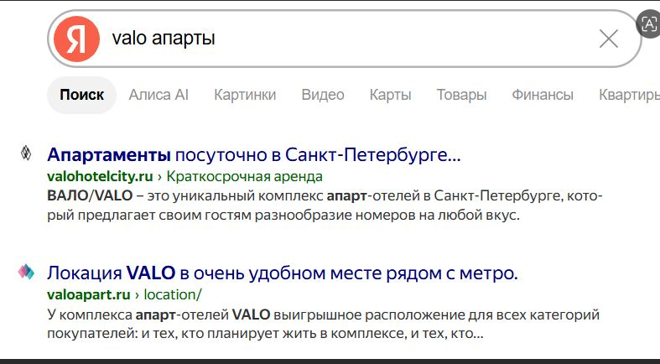660x364 pixels.
Task: Open 'Апартаменты посуточно в Санкт-Петербурге' result
Action: (254, 155)
